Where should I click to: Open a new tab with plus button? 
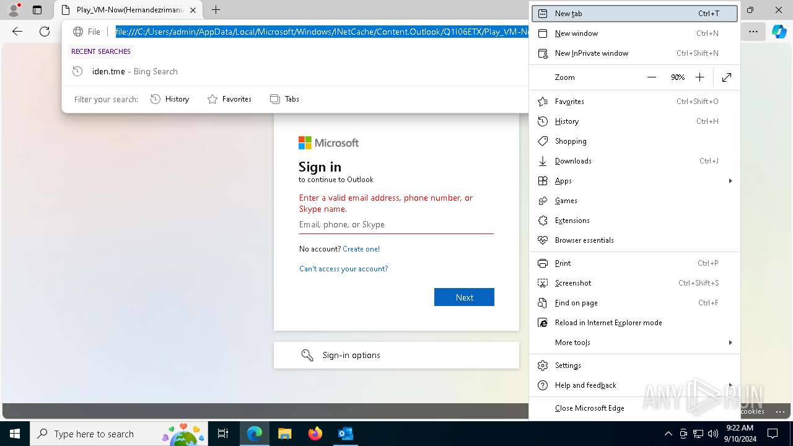pyautogui.click(x=216, y=10)
